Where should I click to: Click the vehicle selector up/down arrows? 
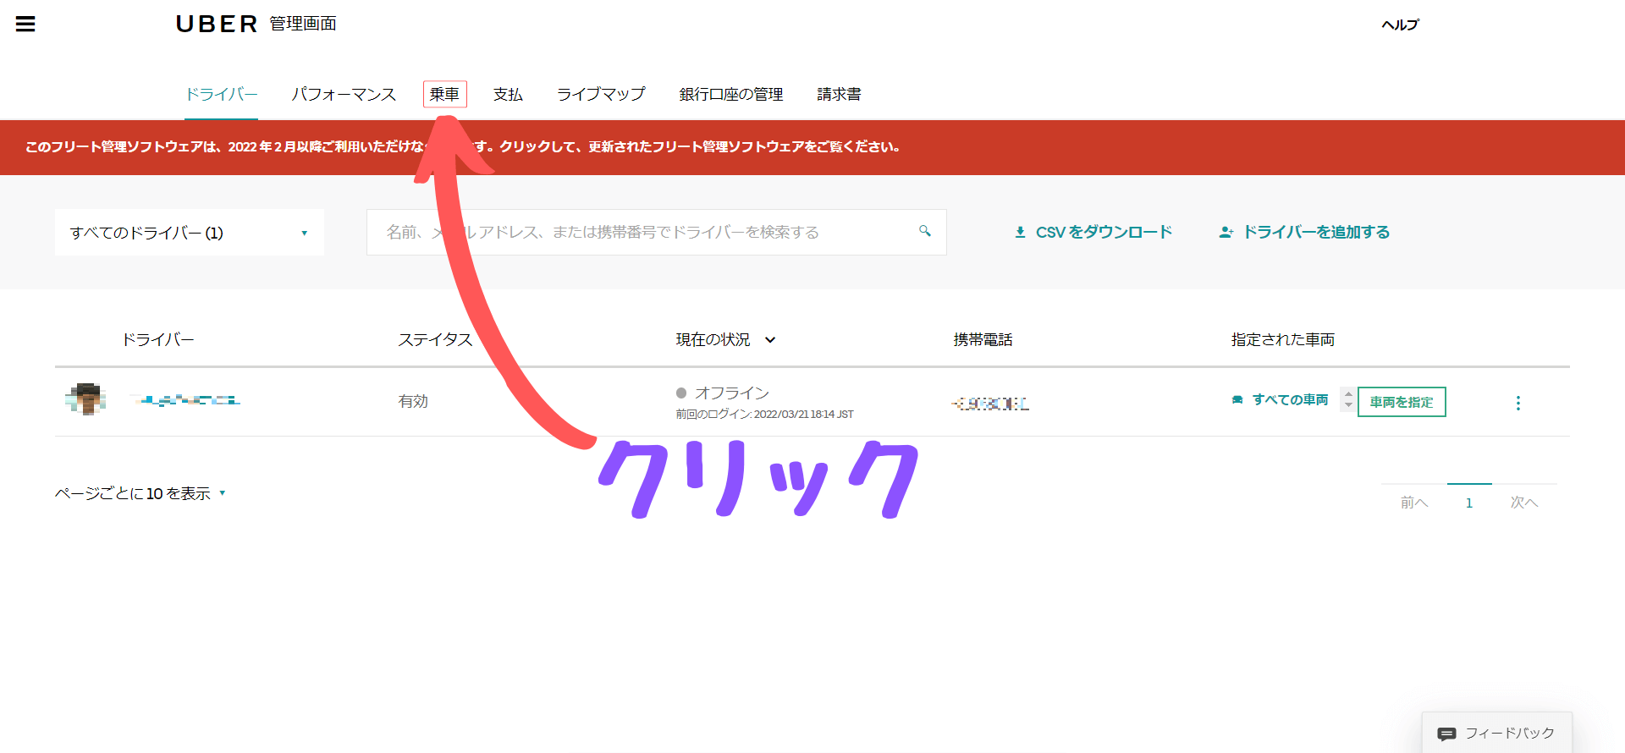1348,400
